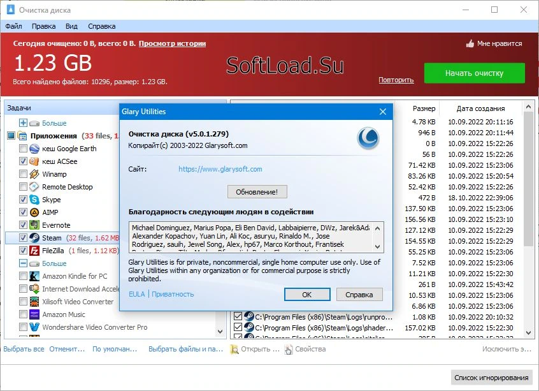
Task: Click the Skype icon in tasks list
Action: tap(34, 200)
